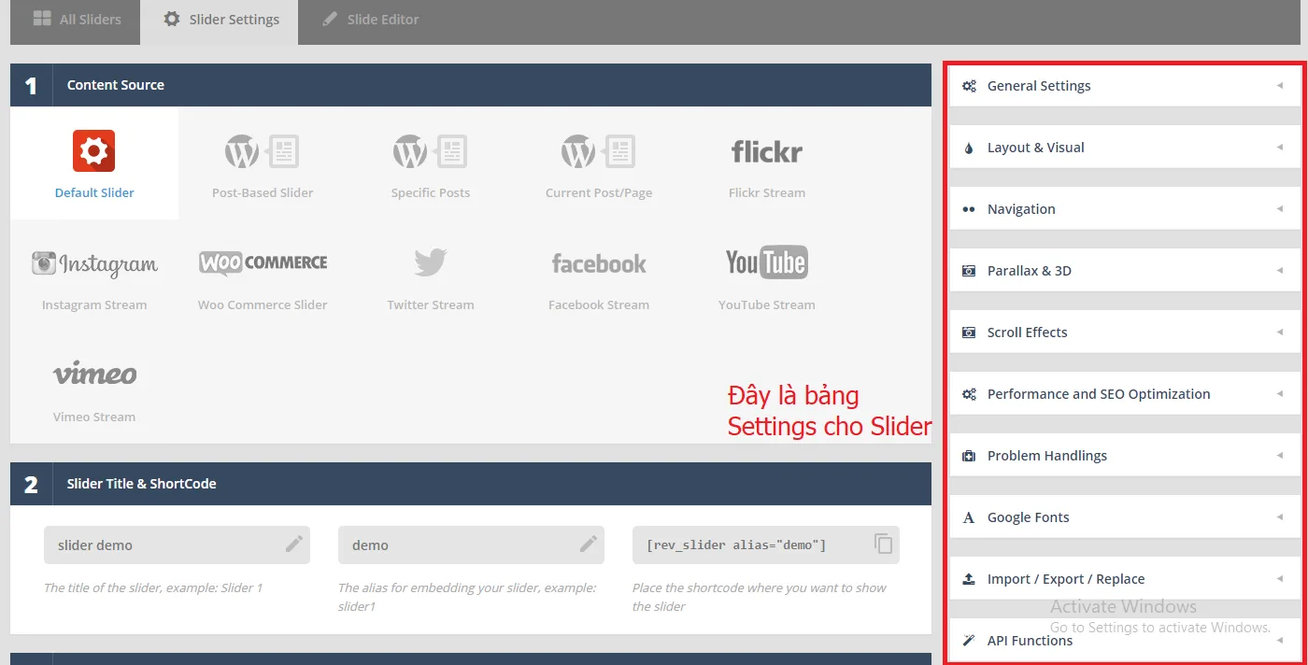Click the Twitter Stream label
The height and width of the screenshot is (665, 1308).
coord(431,304)
